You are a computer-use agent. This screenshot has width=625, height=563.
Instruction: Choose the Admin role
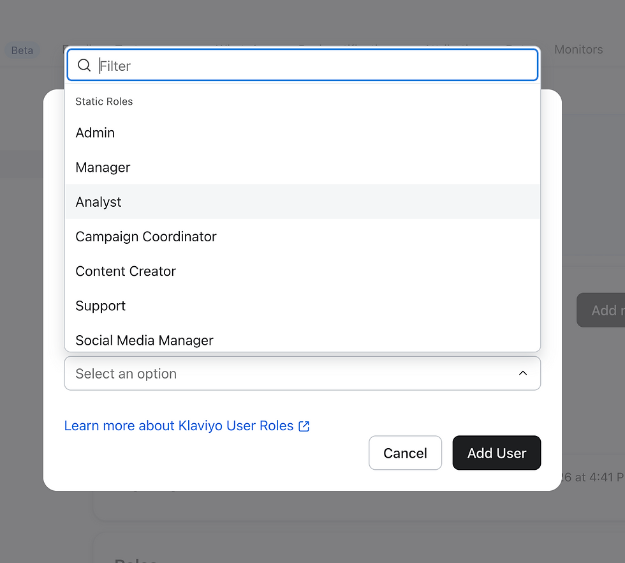[302, 133]
